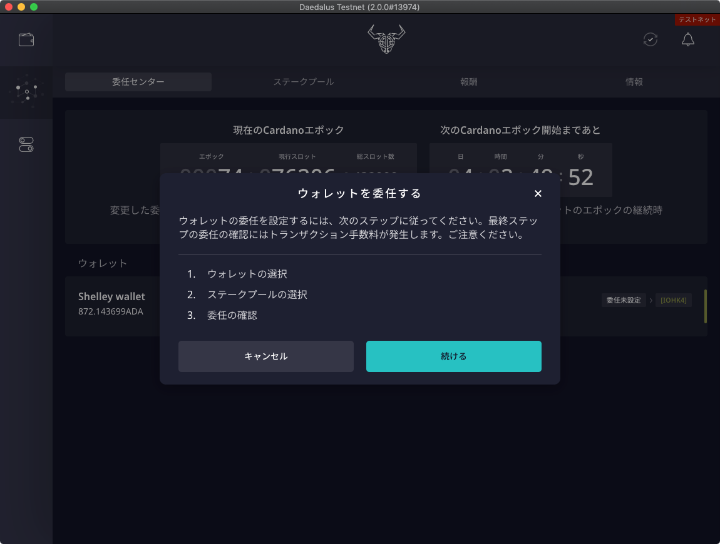Click the ウォレット section heading

point(103,263)
